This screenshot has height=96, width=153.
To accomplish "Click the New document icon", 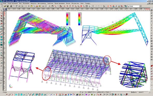I will click(2, 6).
